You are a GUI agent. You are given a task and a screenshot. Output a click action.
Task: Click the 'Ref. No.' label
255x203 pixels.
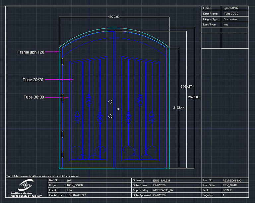[54, 180]
